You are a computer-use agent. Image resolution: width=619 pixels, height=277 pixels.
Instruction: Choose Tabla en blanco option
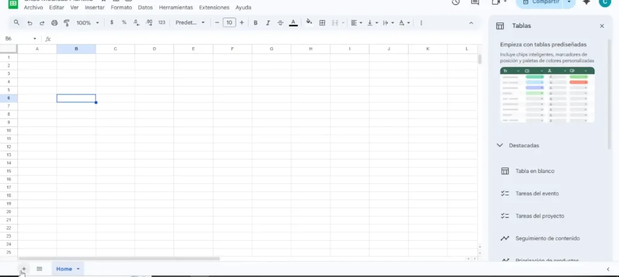[534, 171]
